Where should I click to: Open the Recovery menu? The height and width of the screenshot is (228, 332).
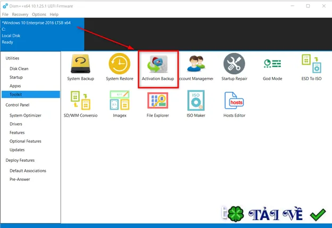pyautogui.click(x=20, y=14)
